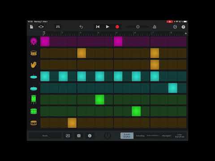Screen dimensions: 215x161
Task: Select the bottom orange snare drum icon
Action: point(34,123)
